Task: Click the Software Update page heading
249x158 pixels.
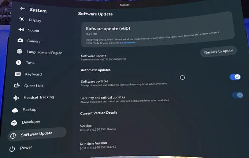Action: 95,14
